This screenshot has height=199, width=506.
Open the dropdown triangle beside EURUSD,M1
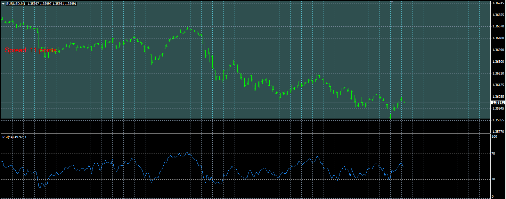pyautogui.click(x=3, y=3)
